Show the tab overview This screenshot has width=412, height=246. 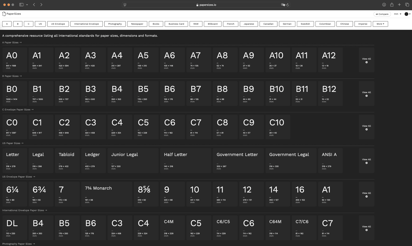click(407, 5)
